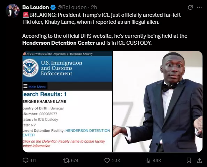This screenshot has height=167, width=207.
Task: Open the three-dot more options menu
Action: point(199,7)
